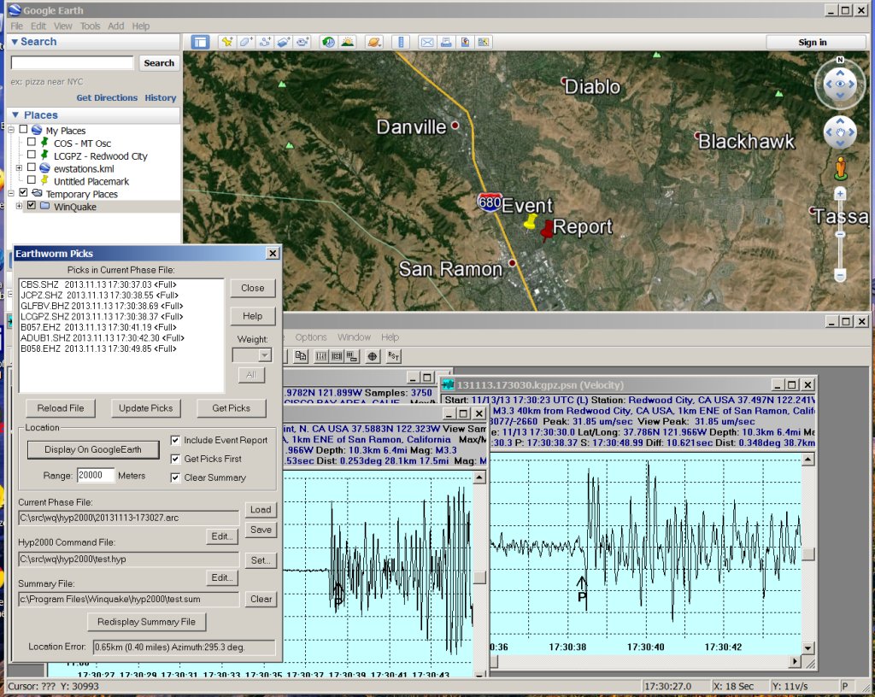Click the zoom out minus button

tap(840, 275)
